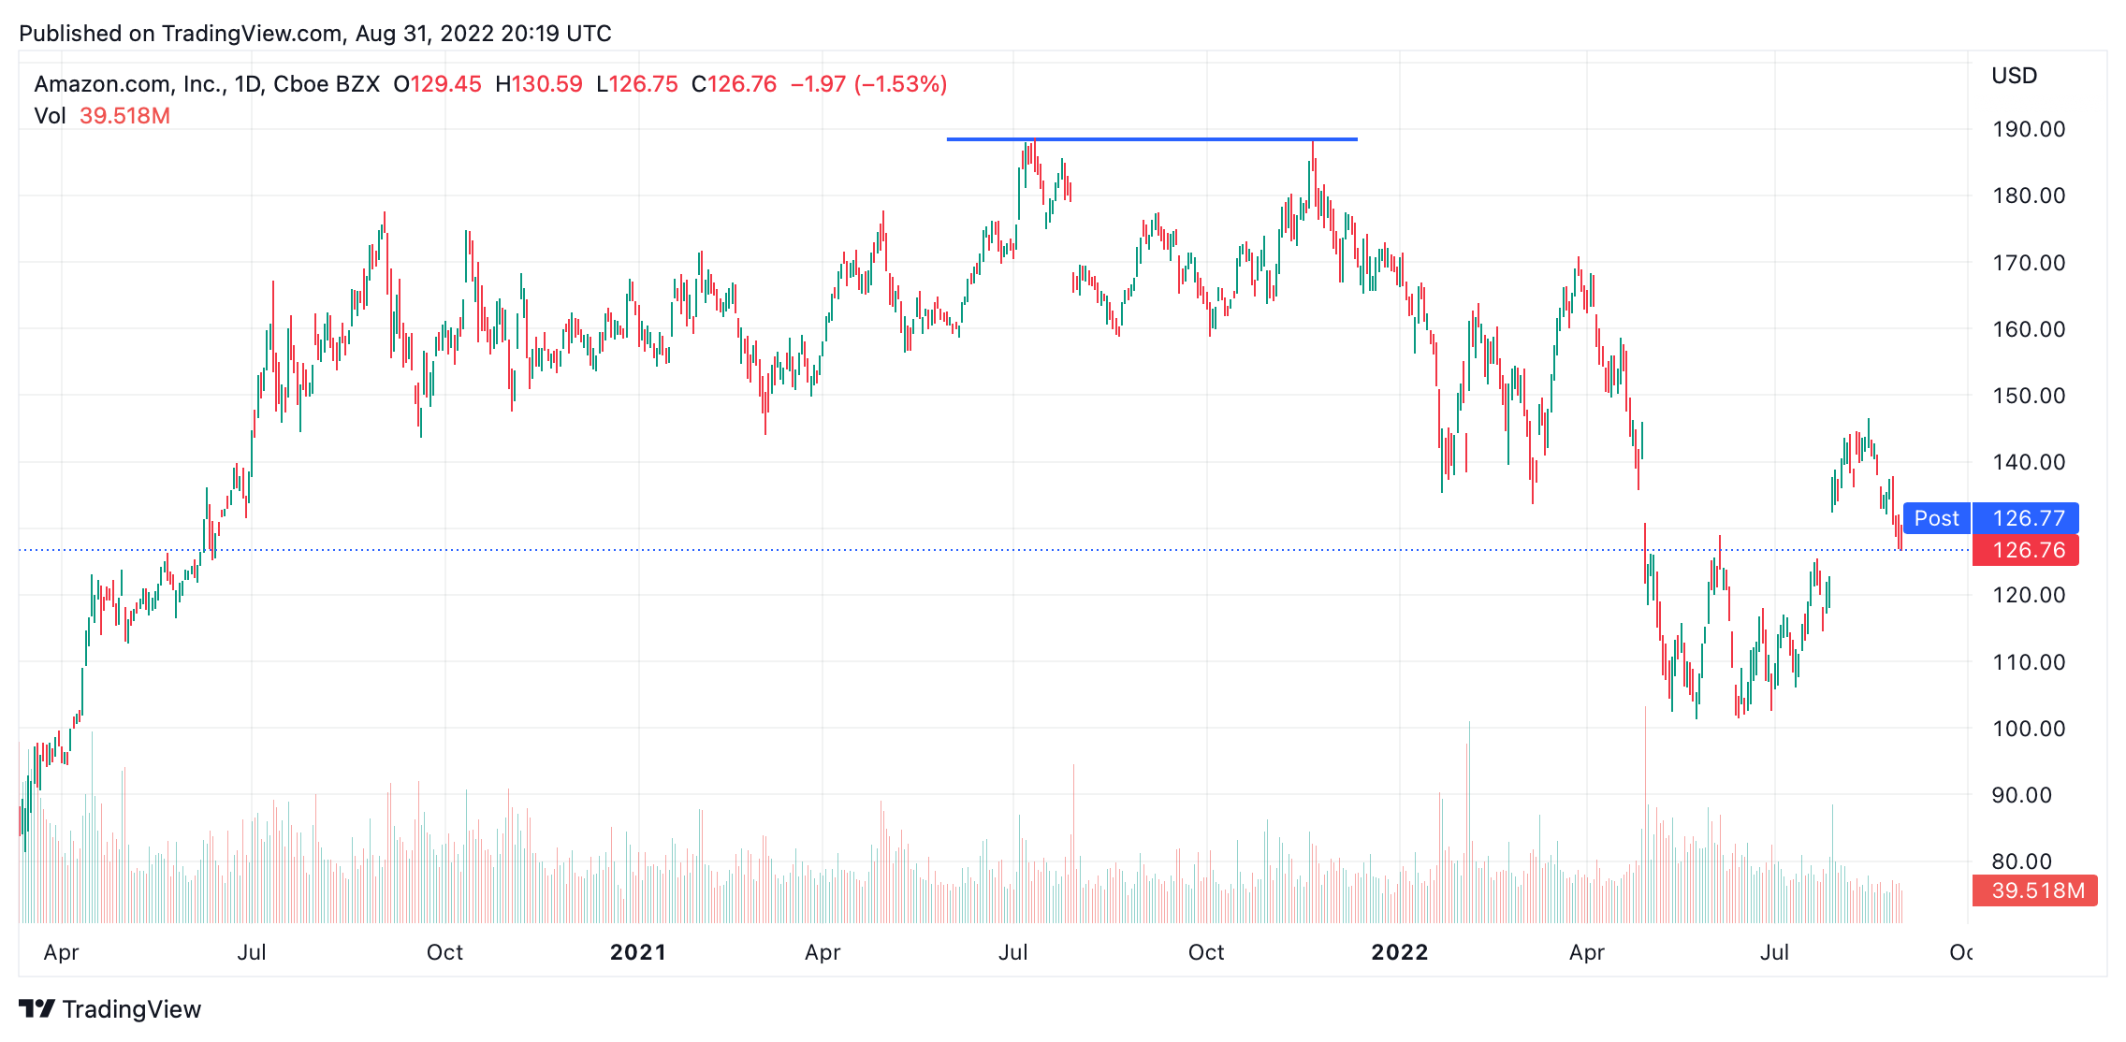Image resolution: width=2126 pixels, height=1042 pixels.
Task: Click the dotted current price line
Action: click(x=994, y=550)
